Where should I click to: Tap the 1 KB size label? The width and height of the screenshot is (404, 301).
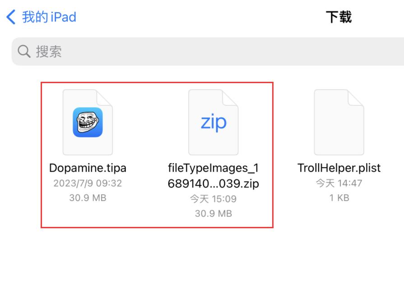(x=339, y=197)
